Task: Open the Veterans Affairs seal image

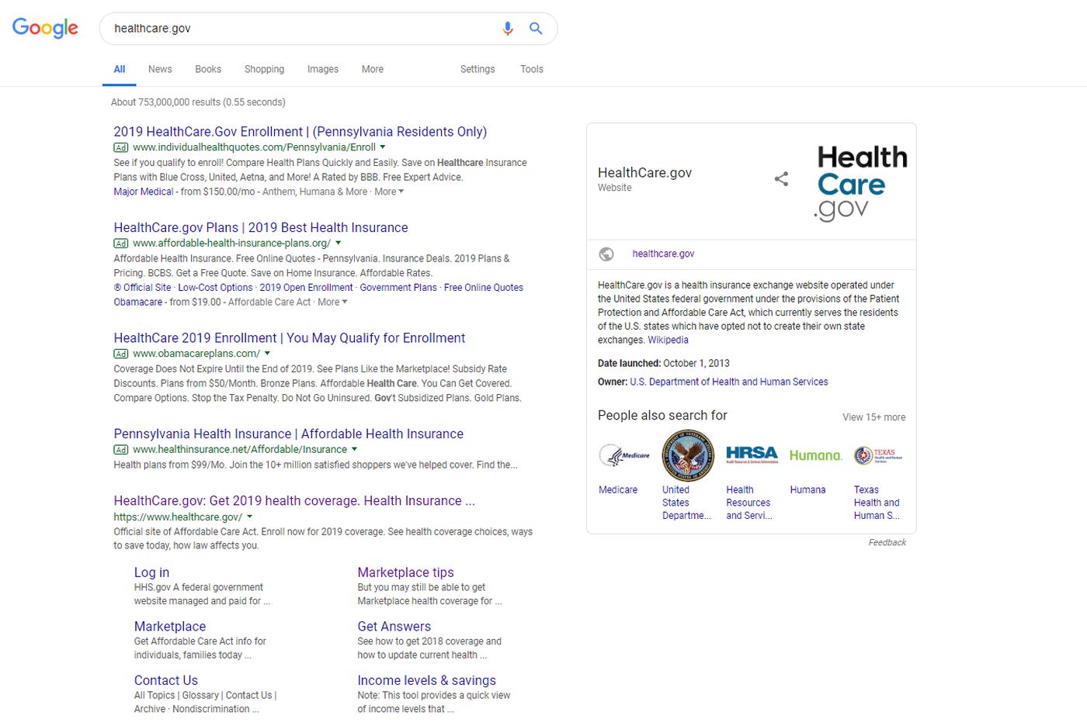Action: 687,455
